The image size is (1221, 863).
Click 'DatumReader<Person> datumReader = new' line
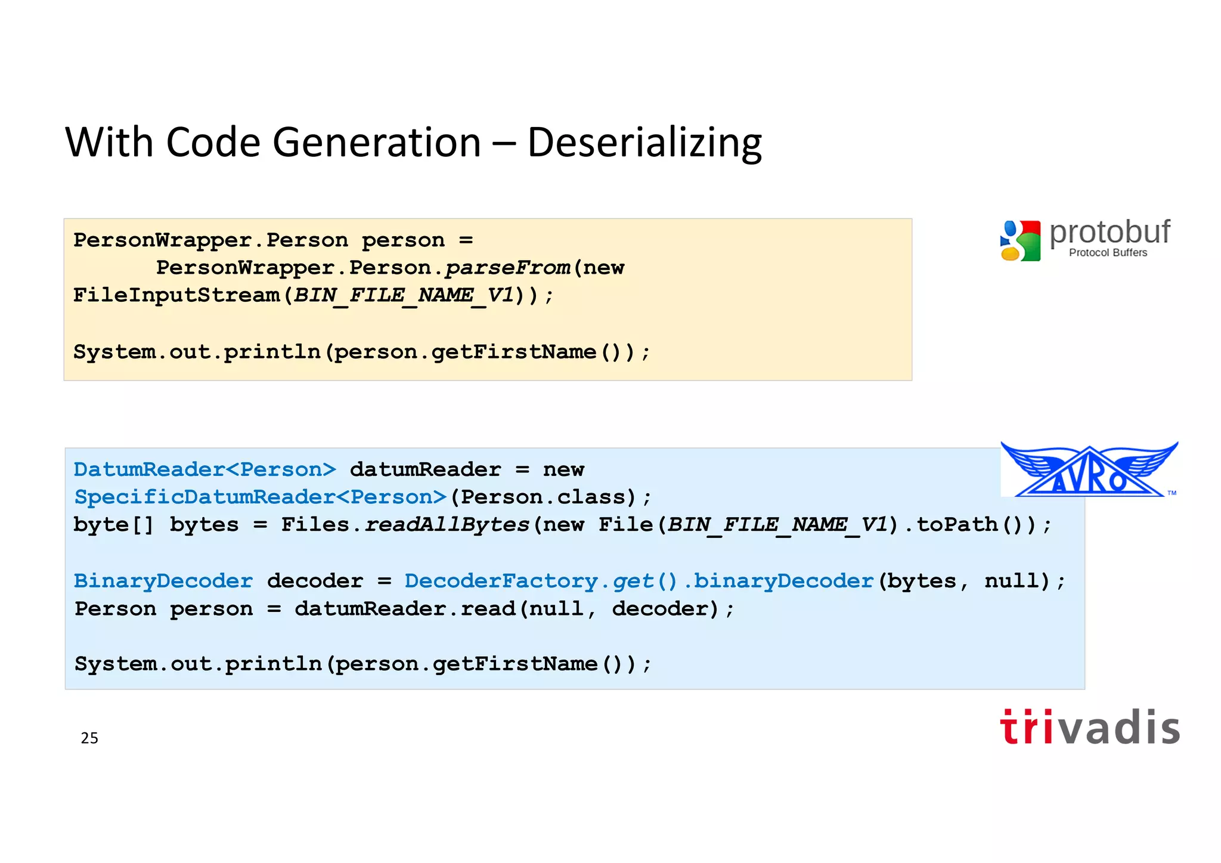pyautogui.click(x=329, y=469)
